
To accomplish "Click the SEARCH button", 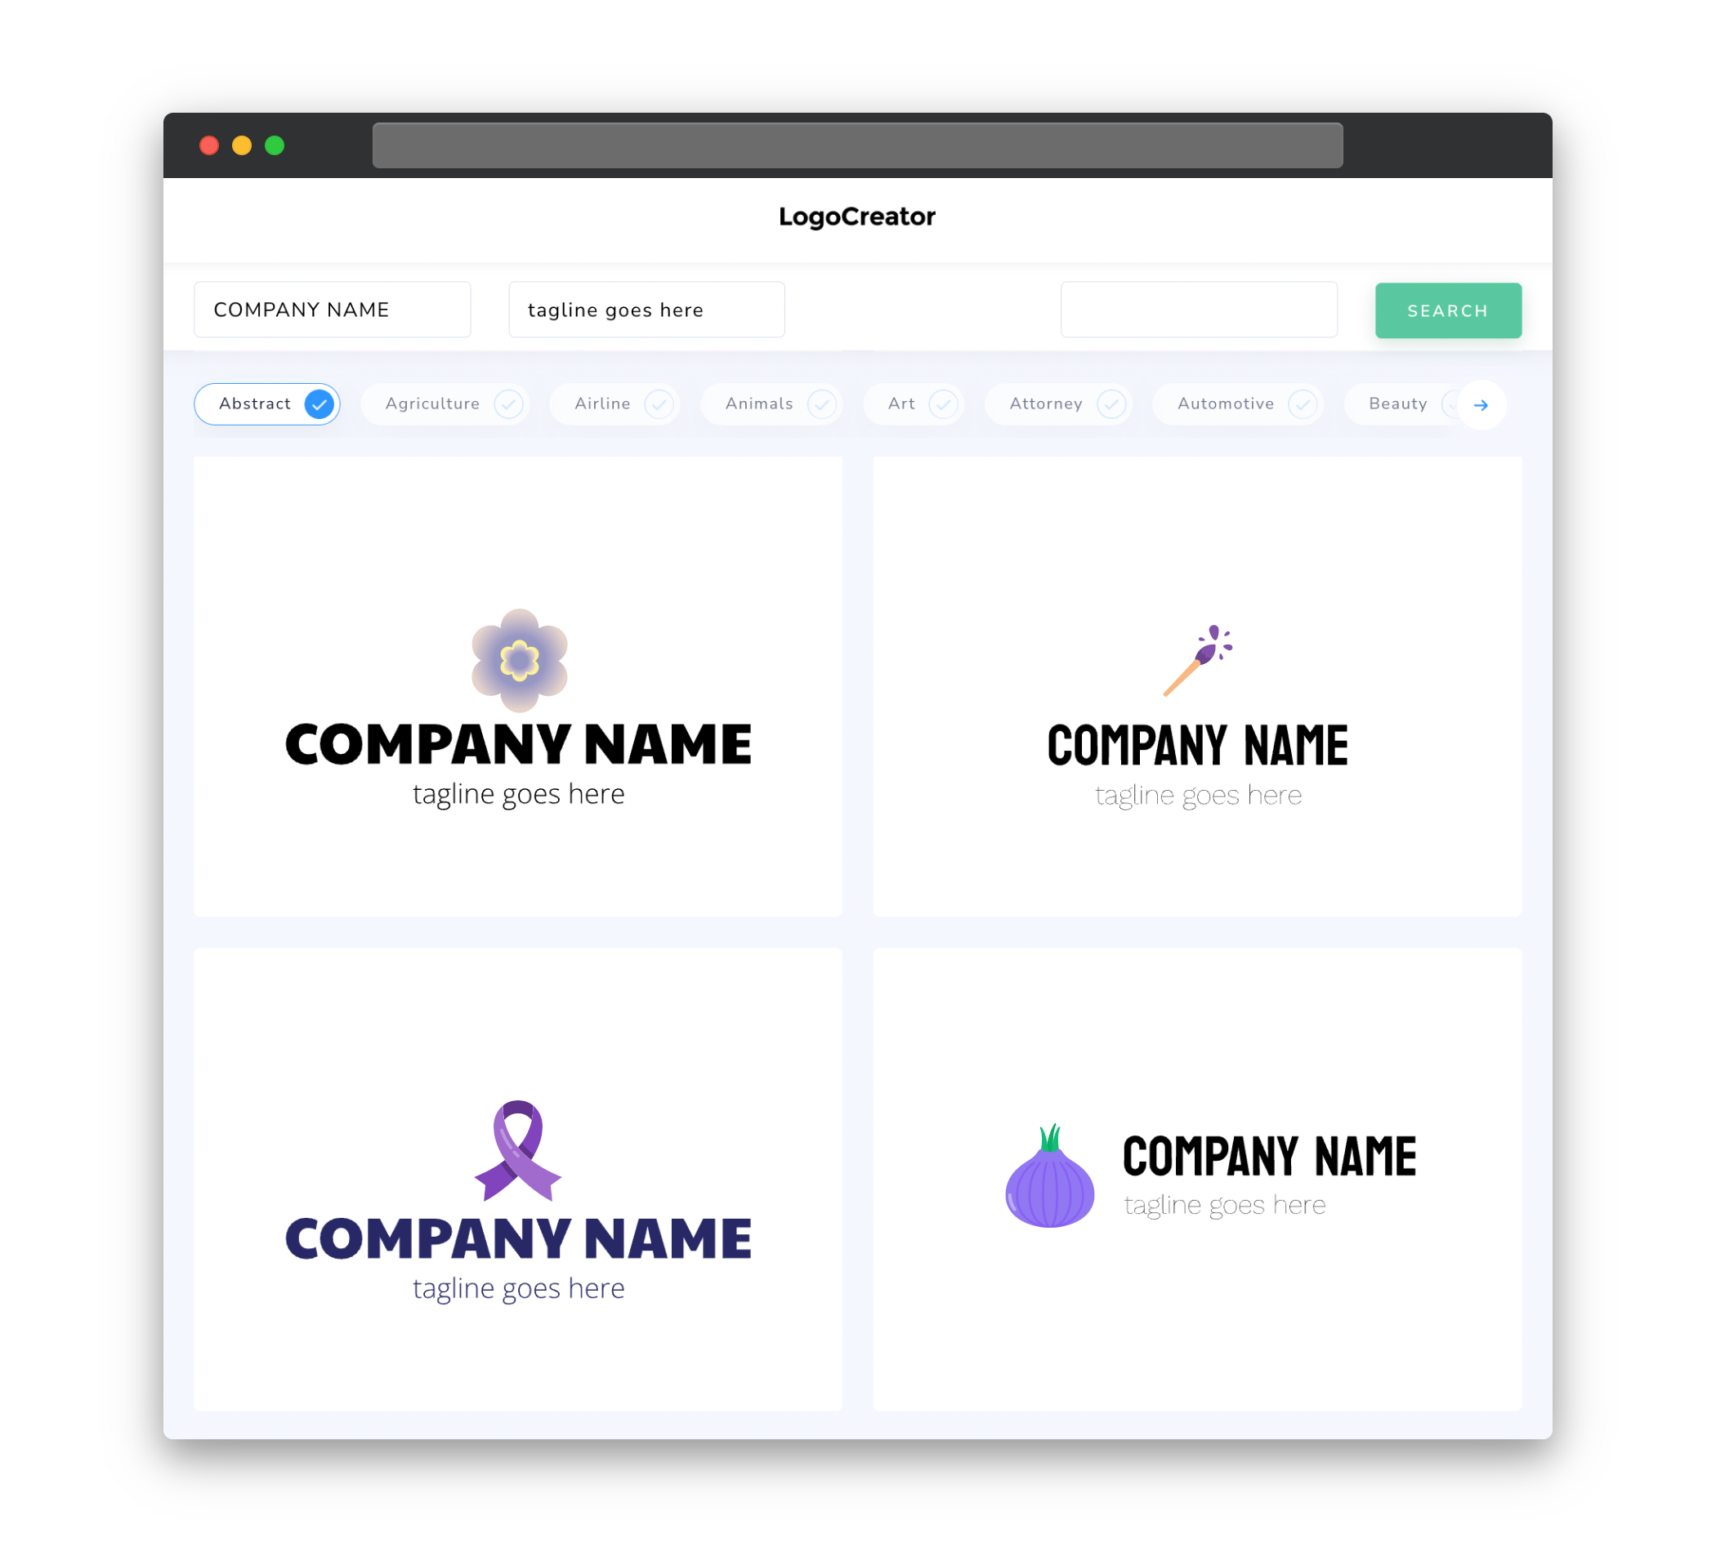I will (1446, 310).
